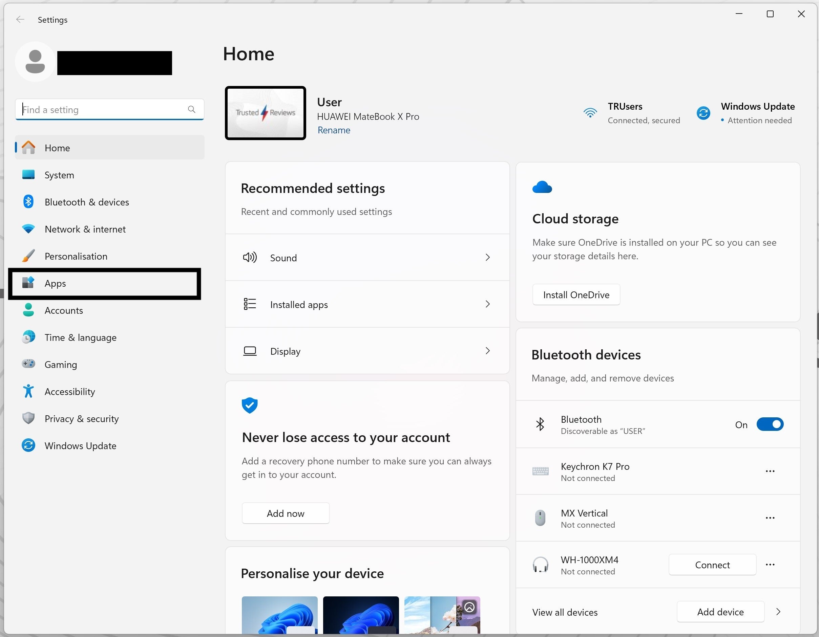Select the Windows spotlight landscape theme thumbnail
Screen dimensions: 819x637
tap(442, 615)
